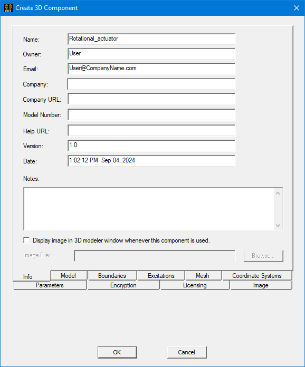Click the "Company URL:" label
Screen dimensions: 305x367
click(42, 100)
